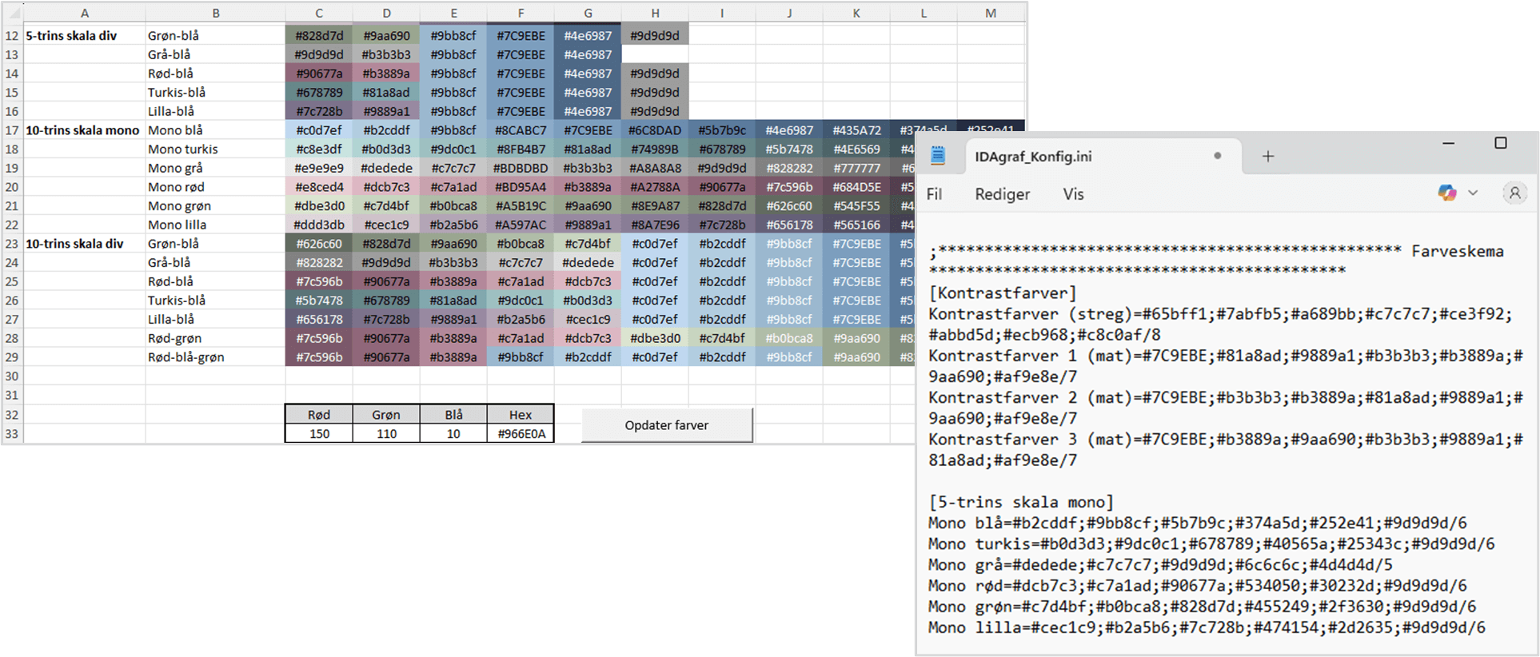Pick the #c8e3df swatch in Mono turkis row
Screen dimensions: 1540x657
319,149
